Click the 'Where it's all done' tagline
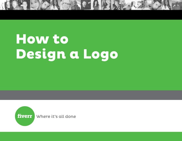This screenshot has height=141, width=182. point(56,116)
